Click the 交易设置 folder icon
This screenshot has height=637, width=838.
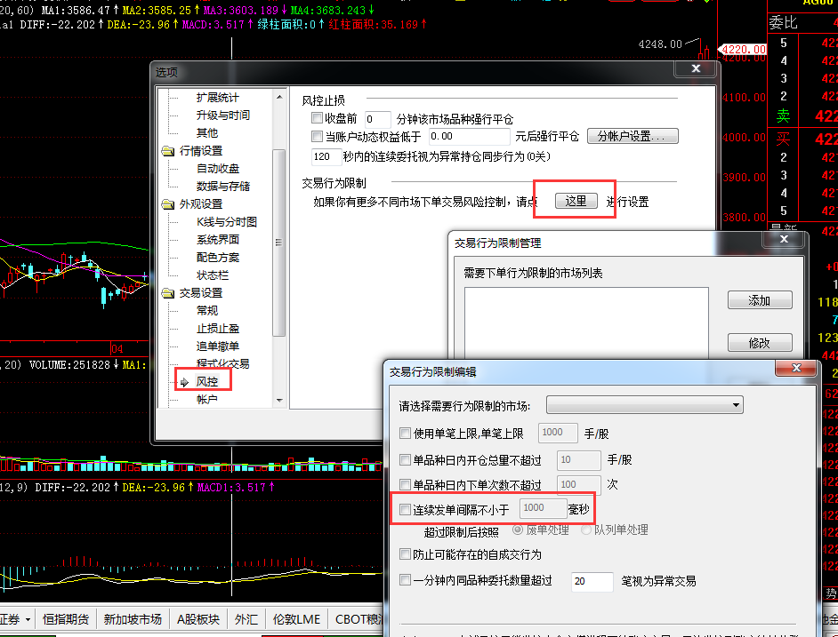[168, 293]
